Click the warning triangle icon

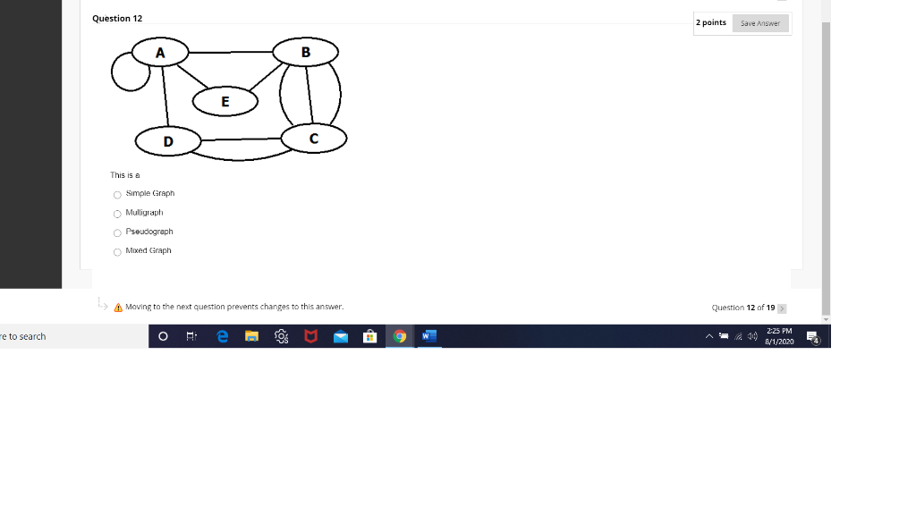[118, 308]
